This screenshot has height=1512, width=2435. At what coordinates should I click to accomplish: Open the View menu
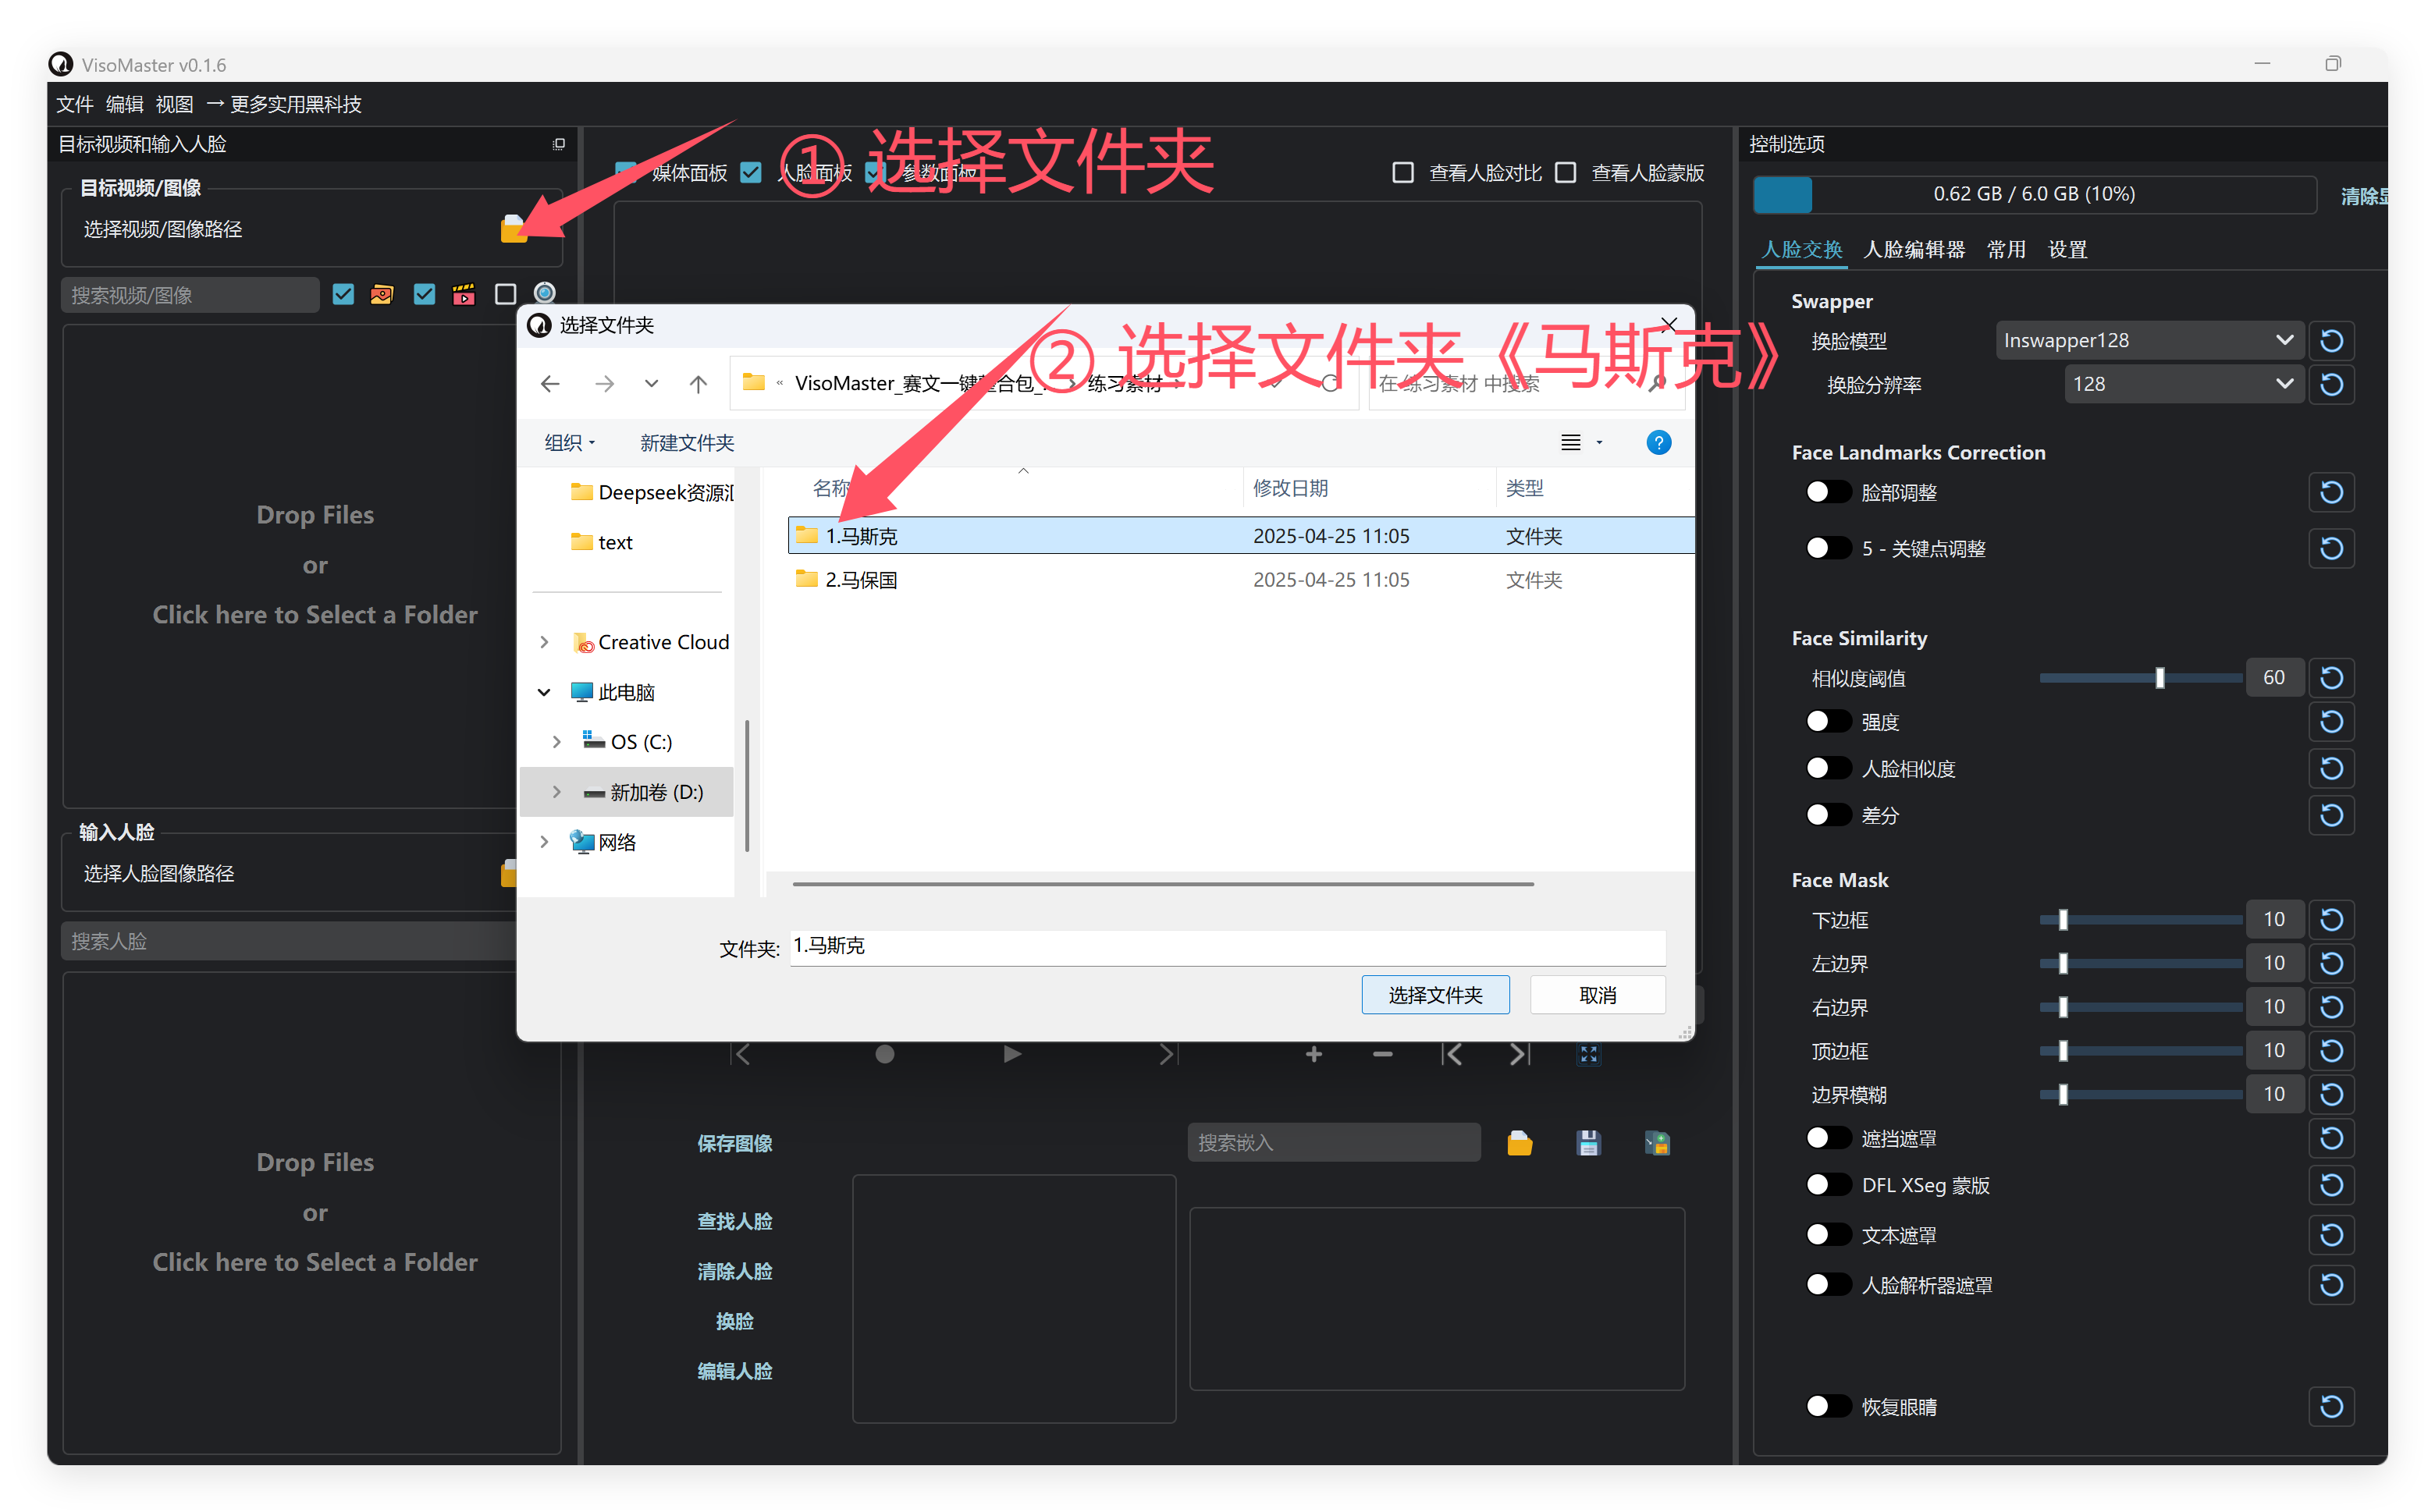point(174,104)
